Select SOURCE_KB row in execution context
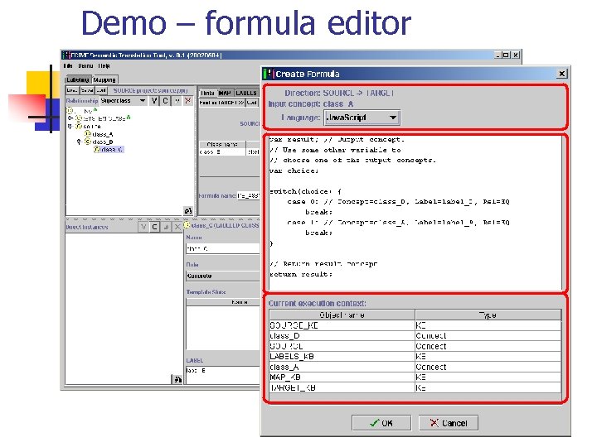Viewport: 597px width, 447px height. [x=415, y=325]
